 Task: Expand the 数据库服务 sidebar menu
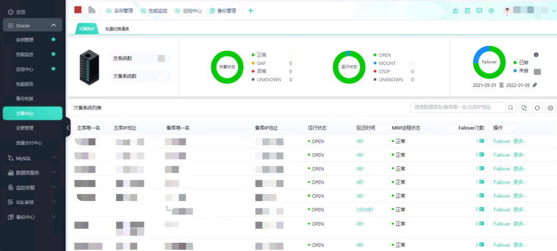[54, 173]
